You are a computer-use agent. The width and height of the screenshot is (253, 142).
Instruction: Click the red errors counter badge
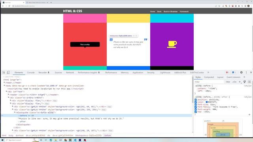click(228, 73)
